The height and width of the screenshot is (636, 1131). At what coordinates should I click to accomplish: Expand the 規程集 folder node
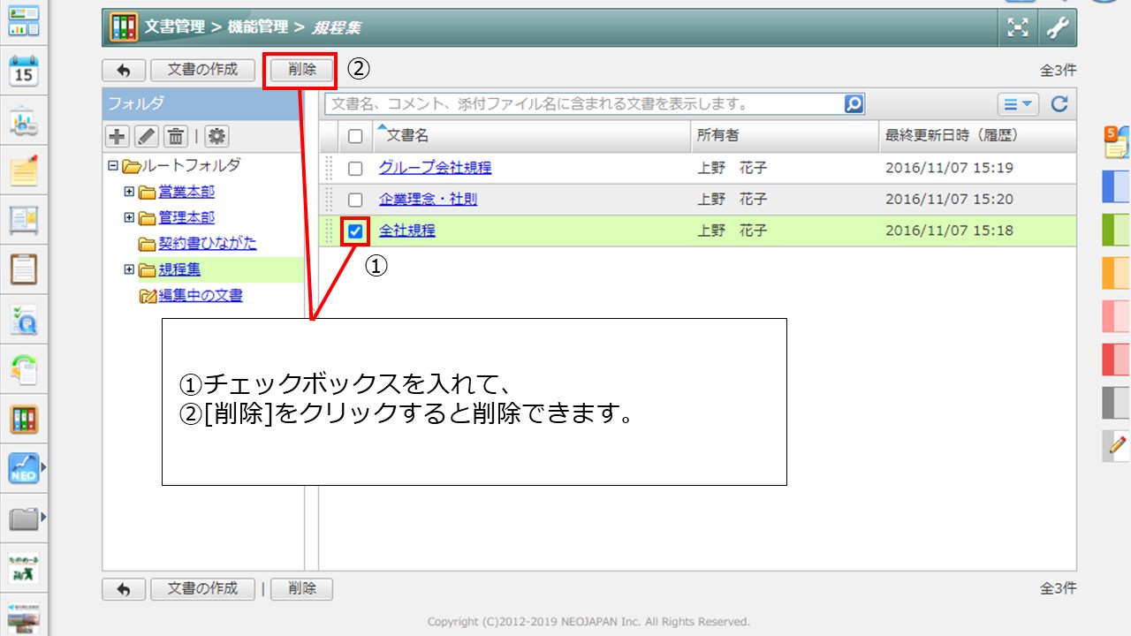(x=129, y=269)
